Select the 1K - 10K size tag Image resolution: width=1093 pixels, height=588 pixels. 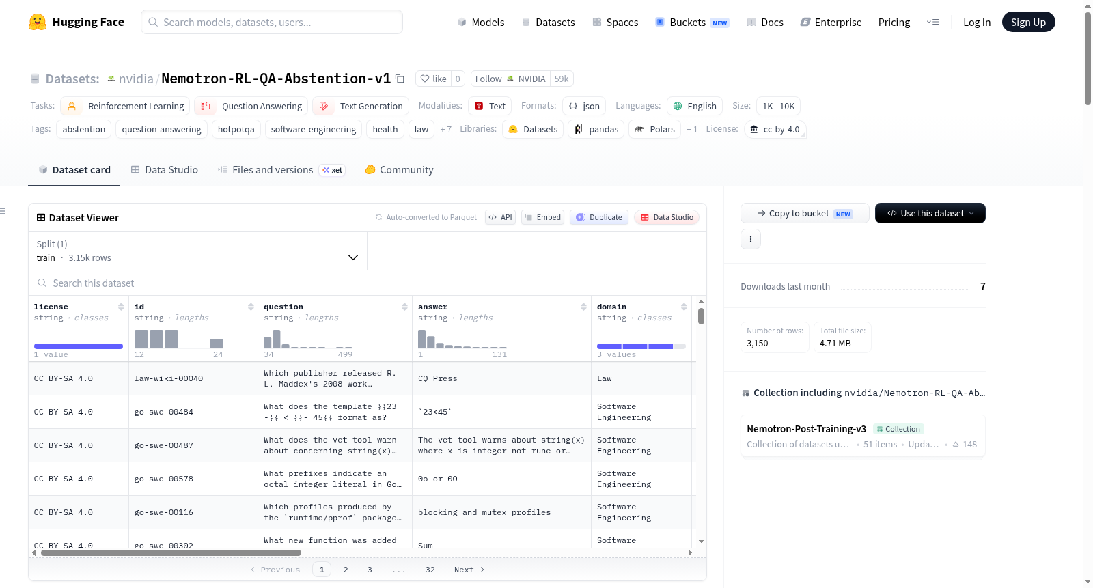tap(778, 106)
